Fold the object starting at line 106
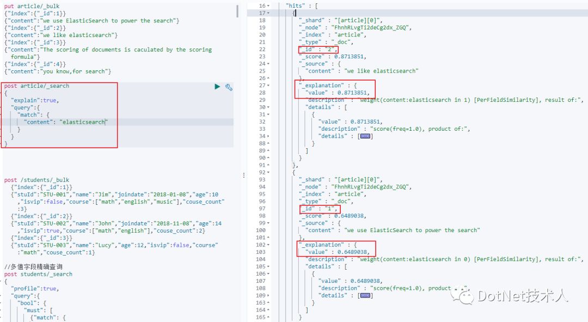 click(268, 274)
